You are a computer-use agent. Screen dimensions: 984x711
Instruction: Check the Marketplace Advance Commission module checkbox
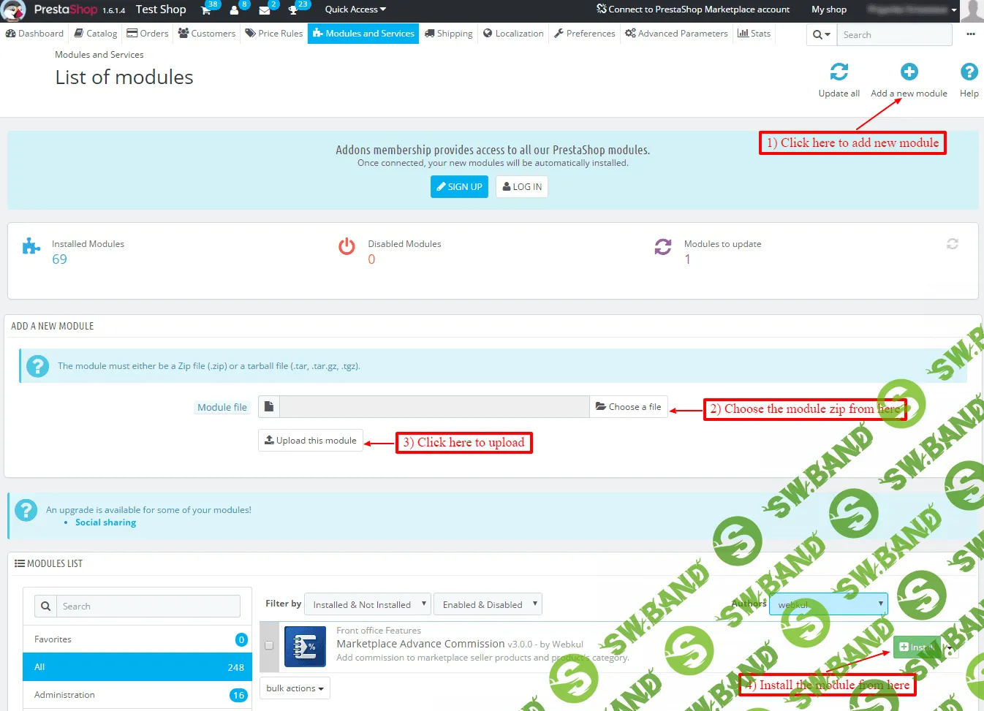tap(269, 646)
